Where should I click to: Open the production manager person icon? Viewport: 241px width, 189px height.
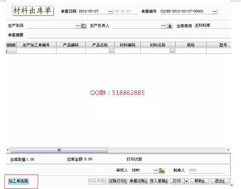click(x=170, y=26)
